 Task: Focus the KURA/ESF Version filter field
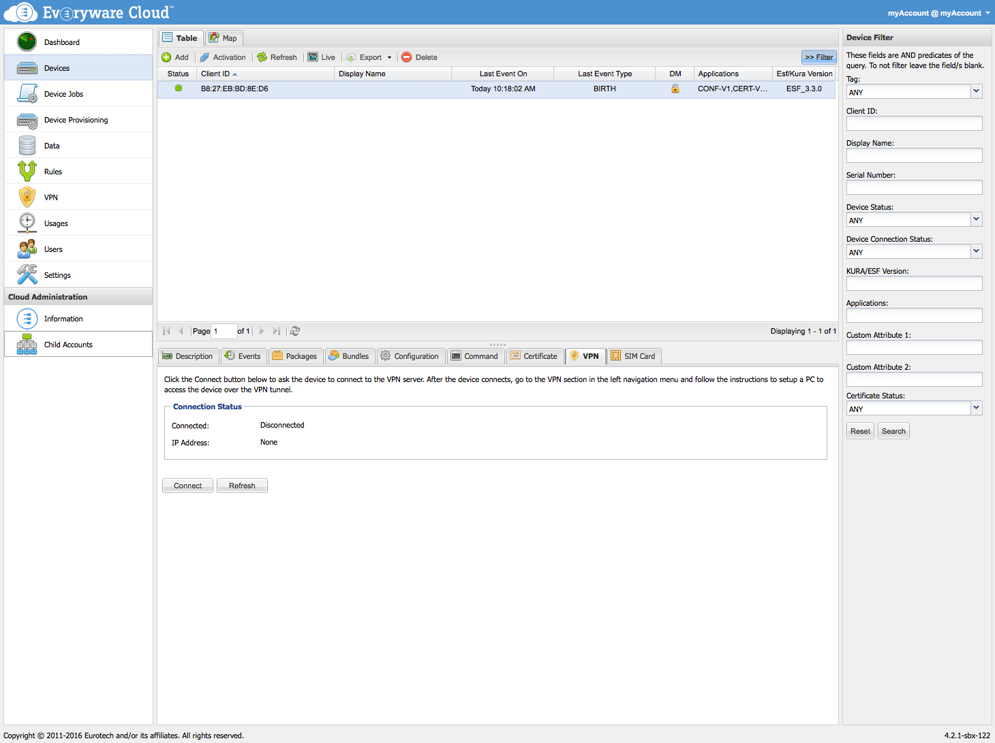click(x=914, y=283)
